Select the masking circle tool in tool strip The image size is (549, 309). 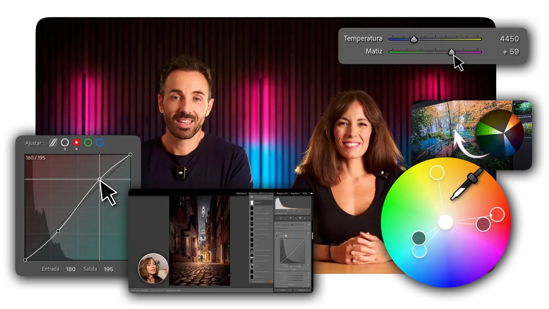click(300, 218)
